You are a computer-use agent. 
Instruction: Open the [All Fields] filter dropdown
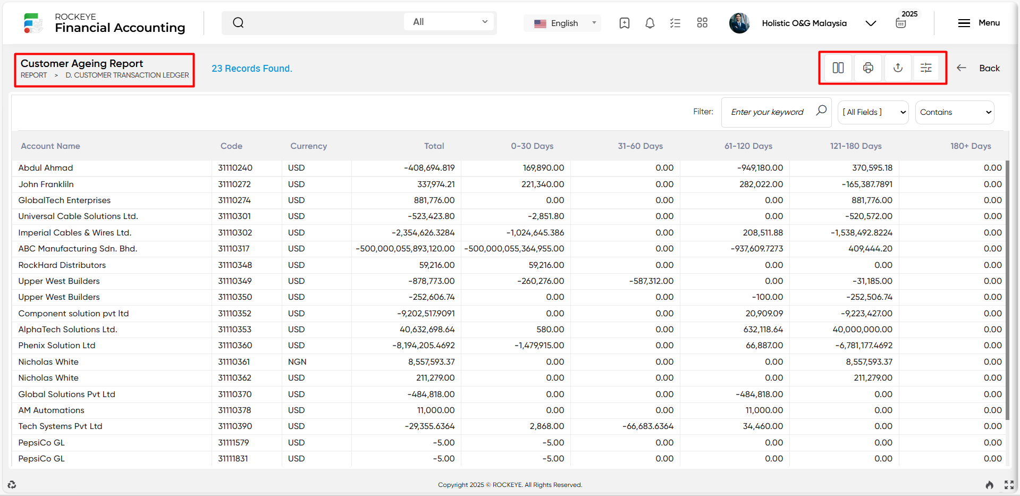873,112
